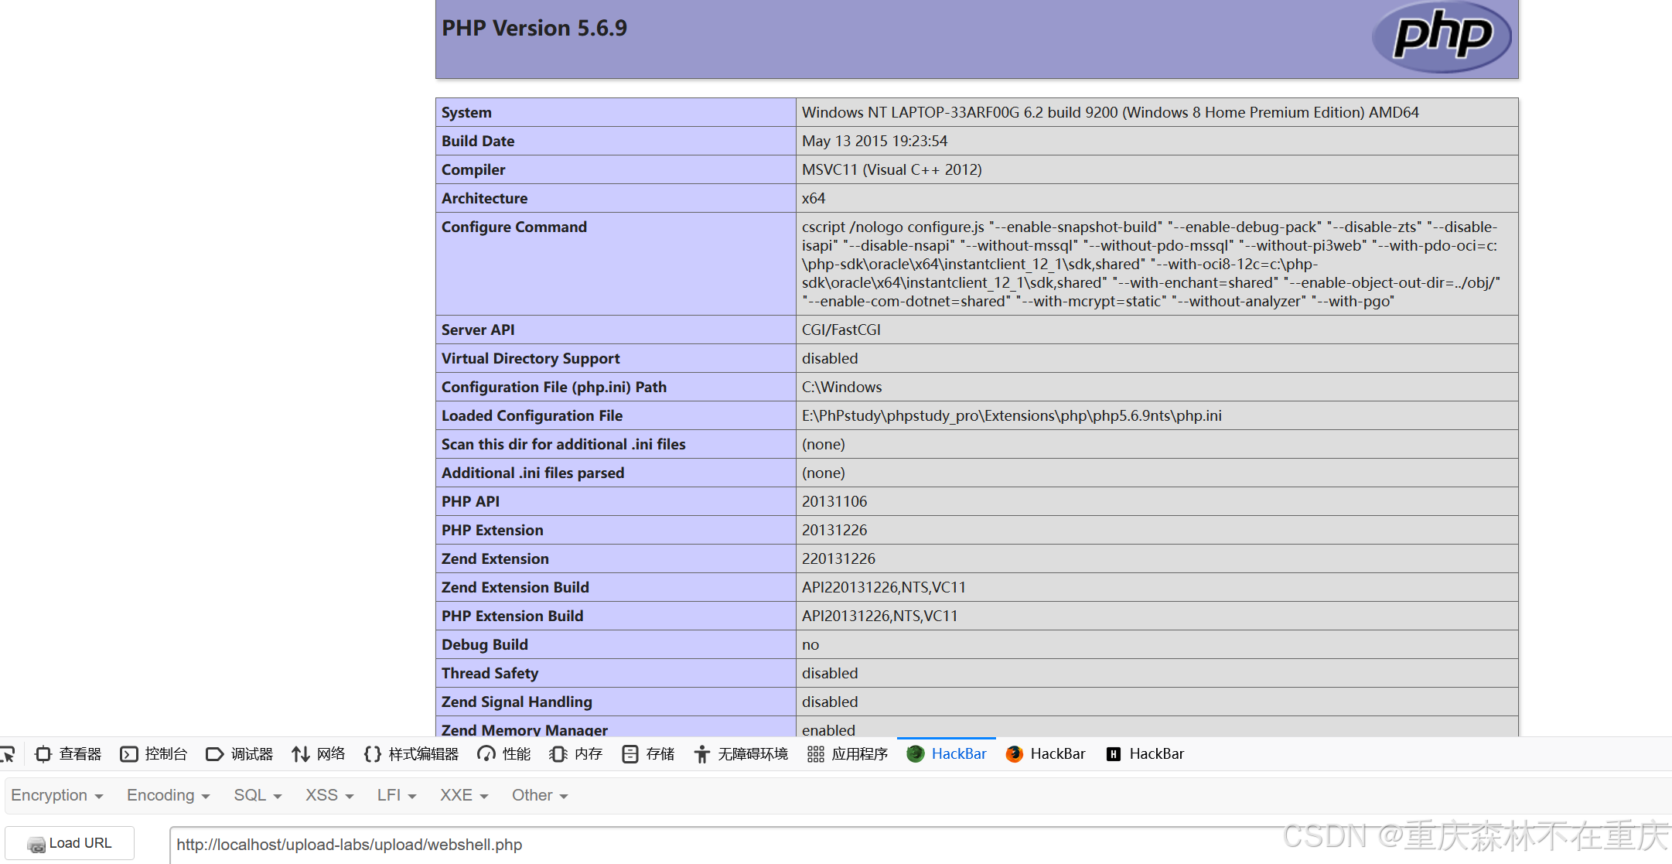
Task: Open the Application (应用程序) panel
Action: point(848,754)
